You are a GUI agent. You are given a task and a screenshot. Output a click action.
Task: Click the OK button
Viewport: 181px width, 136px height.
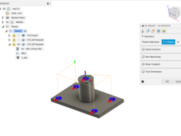click(x=167, y=81)
